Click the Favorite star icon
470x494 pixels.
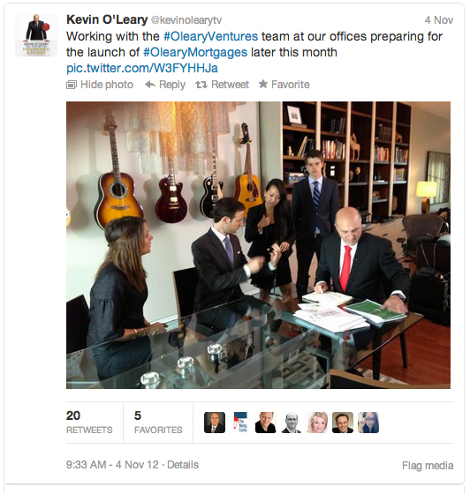click(263, 84)
